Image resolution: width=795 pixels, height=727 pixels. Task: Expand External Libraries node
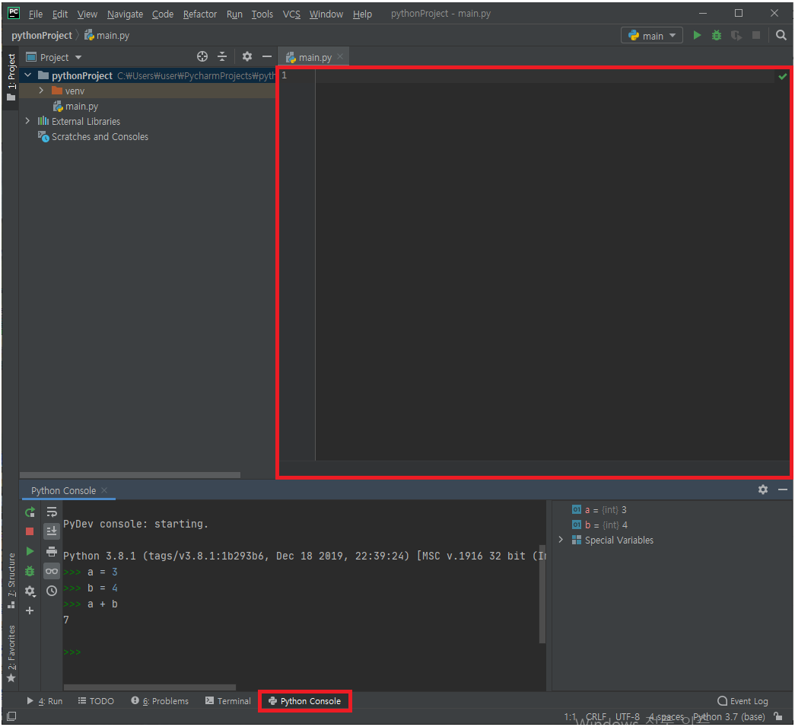(28, 121)
